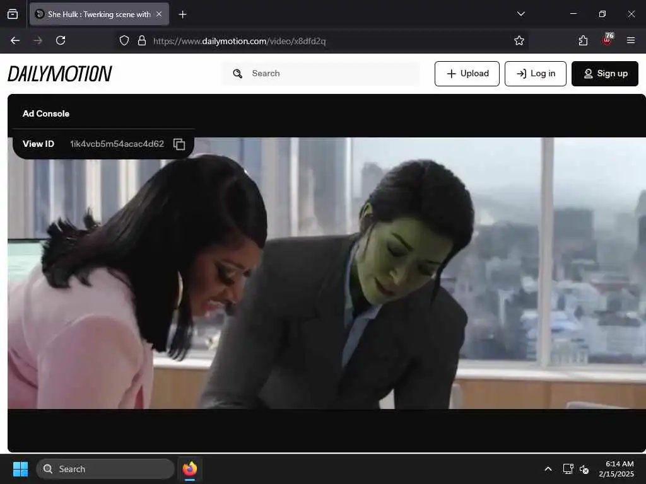Go back to the previous page
646x484 pixels.
[15, 40]
